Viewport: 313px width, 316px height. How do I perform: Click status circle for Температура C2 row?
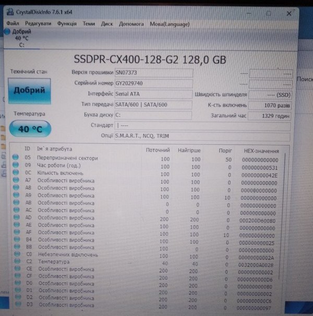pyautogui.click(x=16, y=262)
